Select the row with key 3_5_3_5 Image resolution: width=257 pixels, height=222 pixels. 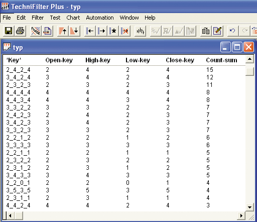[124, 190]
